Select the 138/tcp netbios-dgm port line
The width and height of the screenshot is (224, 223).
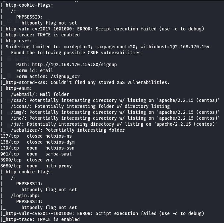point(37,142)
